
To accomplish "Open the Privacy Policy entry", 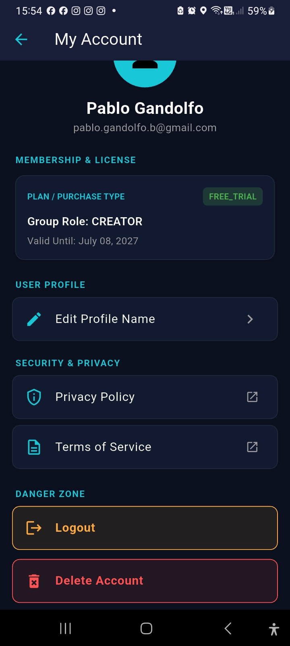I will [145, 397].
